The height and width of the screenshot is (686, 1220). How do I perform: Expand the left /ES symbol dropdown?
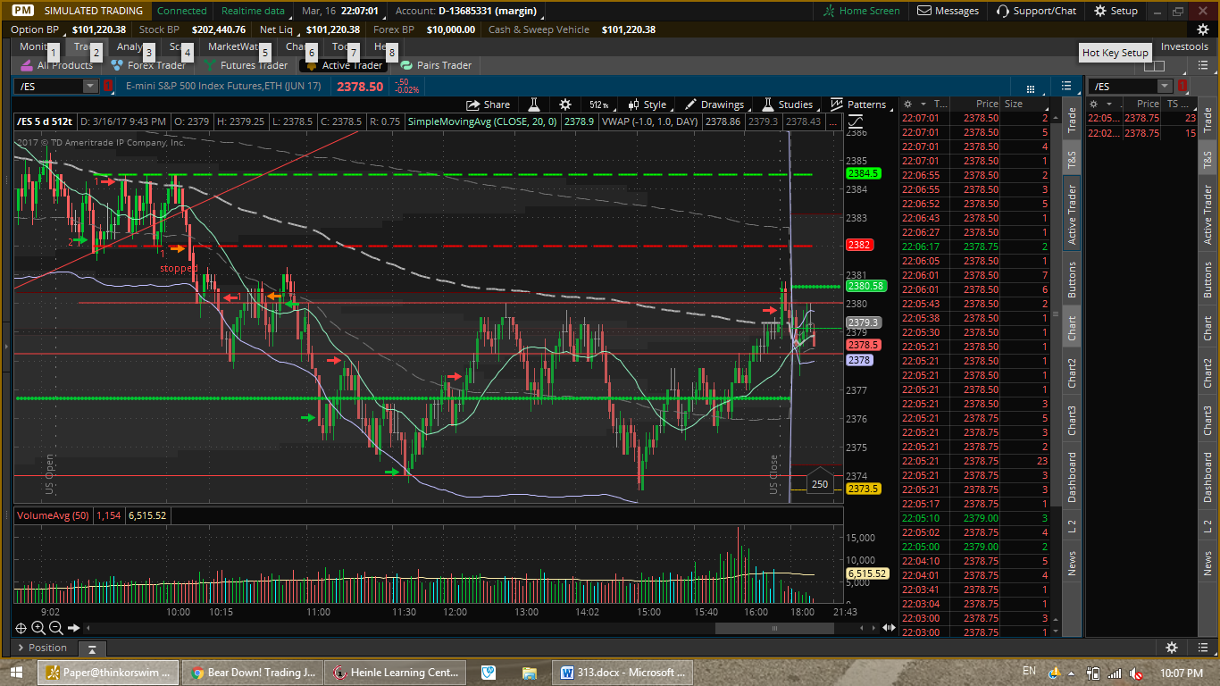tap(89, 87)
